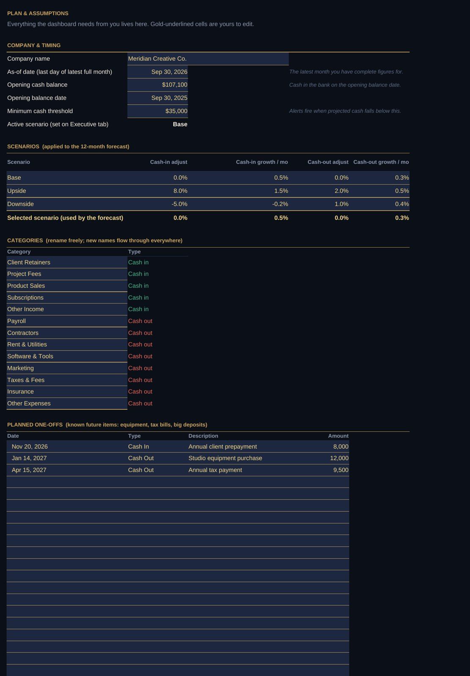Select Cash In type for Nov 20 item
470x676 pixels.
pyautogui.click(x=157, y=447)
